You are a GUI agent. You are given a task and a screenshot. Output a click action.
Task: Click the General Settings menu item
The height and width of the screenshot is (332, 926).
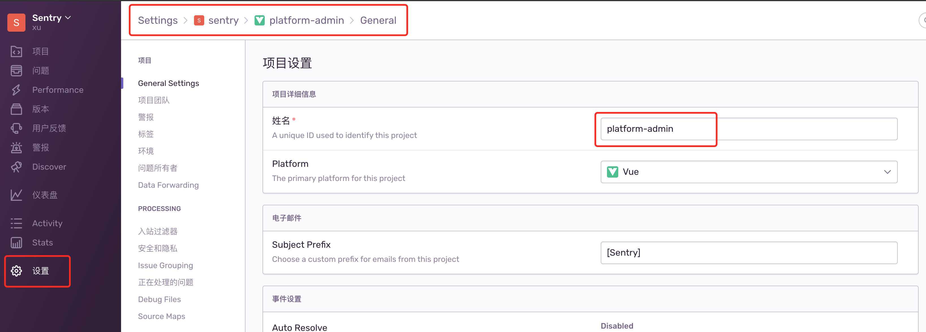(168, 83)
